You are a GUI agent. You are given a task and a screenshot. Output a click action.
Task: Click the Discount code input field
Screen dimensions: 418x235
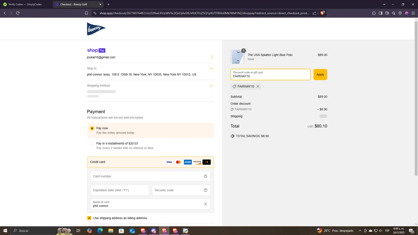(270, 75)
